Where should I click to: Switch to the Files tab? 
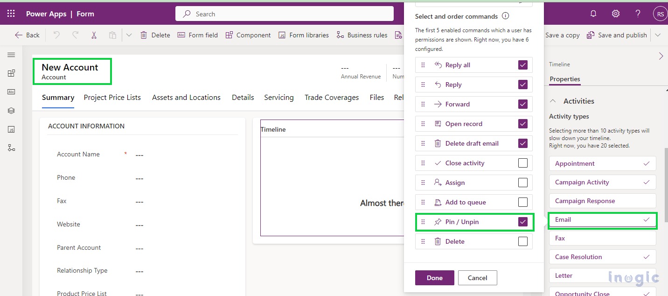click(x=377, y=98)
